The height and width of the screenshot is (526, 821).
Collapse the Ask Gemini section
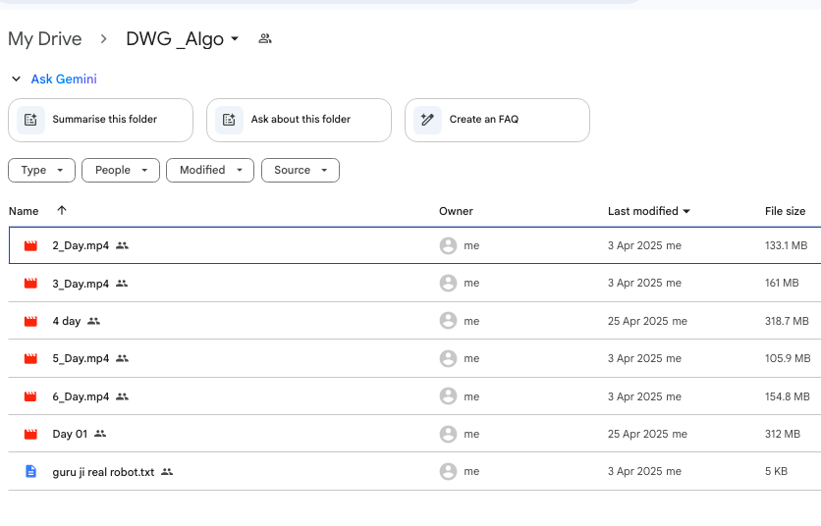click(x=16, y=79)
